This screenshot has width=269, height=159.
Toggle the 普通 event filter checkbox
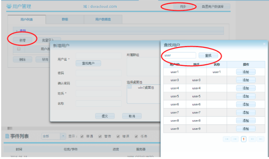pos(82,136)
